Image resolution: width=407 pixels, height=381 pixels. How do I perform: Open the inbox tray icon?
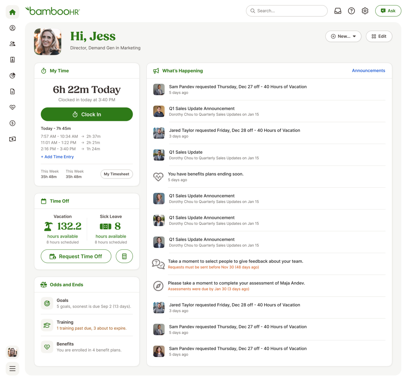pyautogui.click(x=338, y=11)
